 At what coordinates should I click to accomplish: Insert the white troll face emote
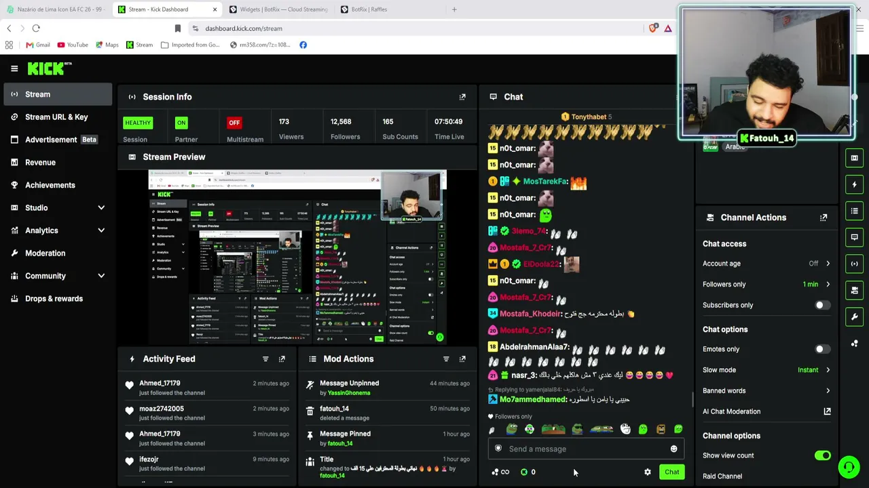point(625,429)
